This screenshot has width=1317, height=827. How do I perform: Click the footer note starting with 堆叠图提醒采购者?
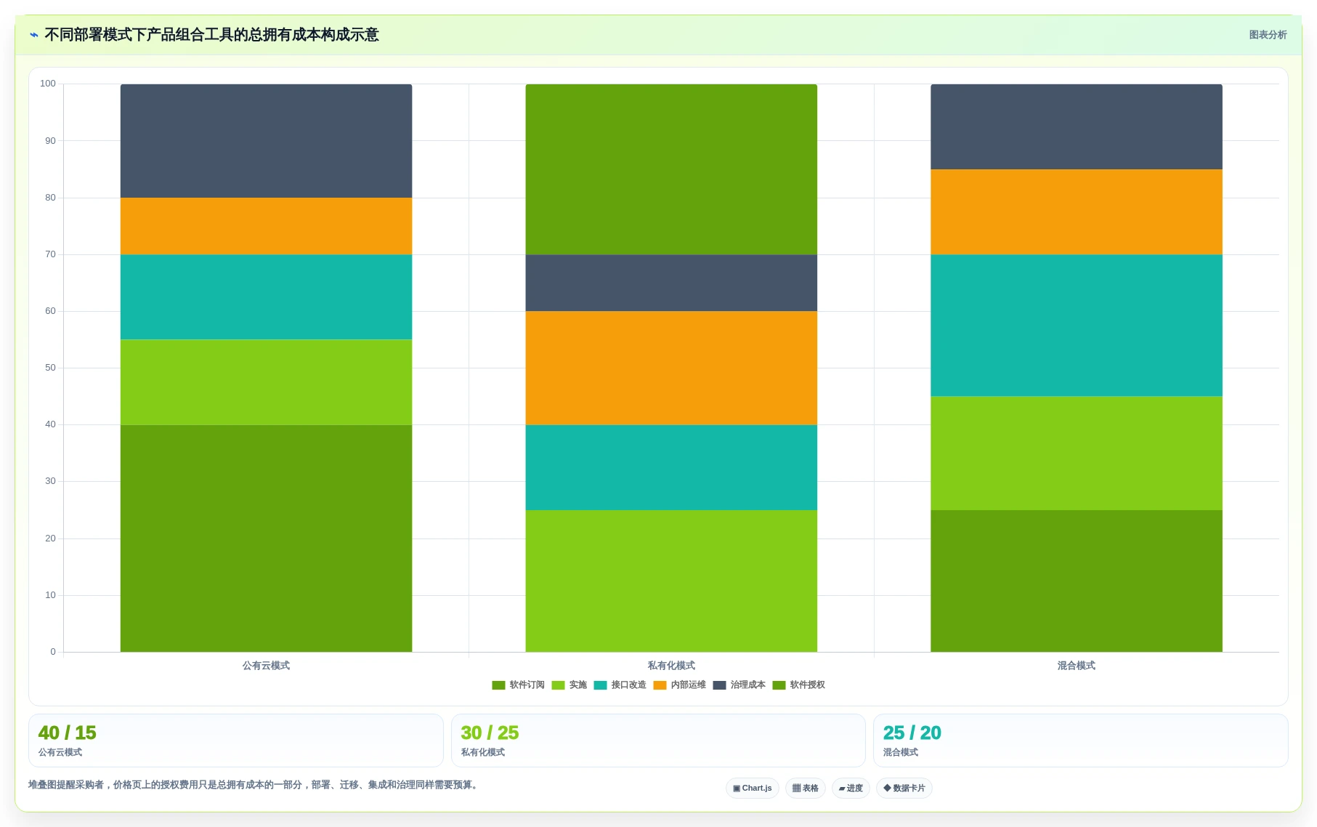[x=255, y=785]
